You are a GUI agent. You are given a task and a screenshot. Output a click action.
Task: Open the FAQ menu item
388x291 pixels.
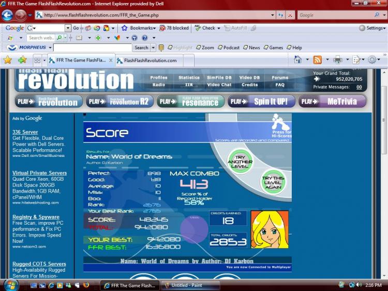coord(280,85)
